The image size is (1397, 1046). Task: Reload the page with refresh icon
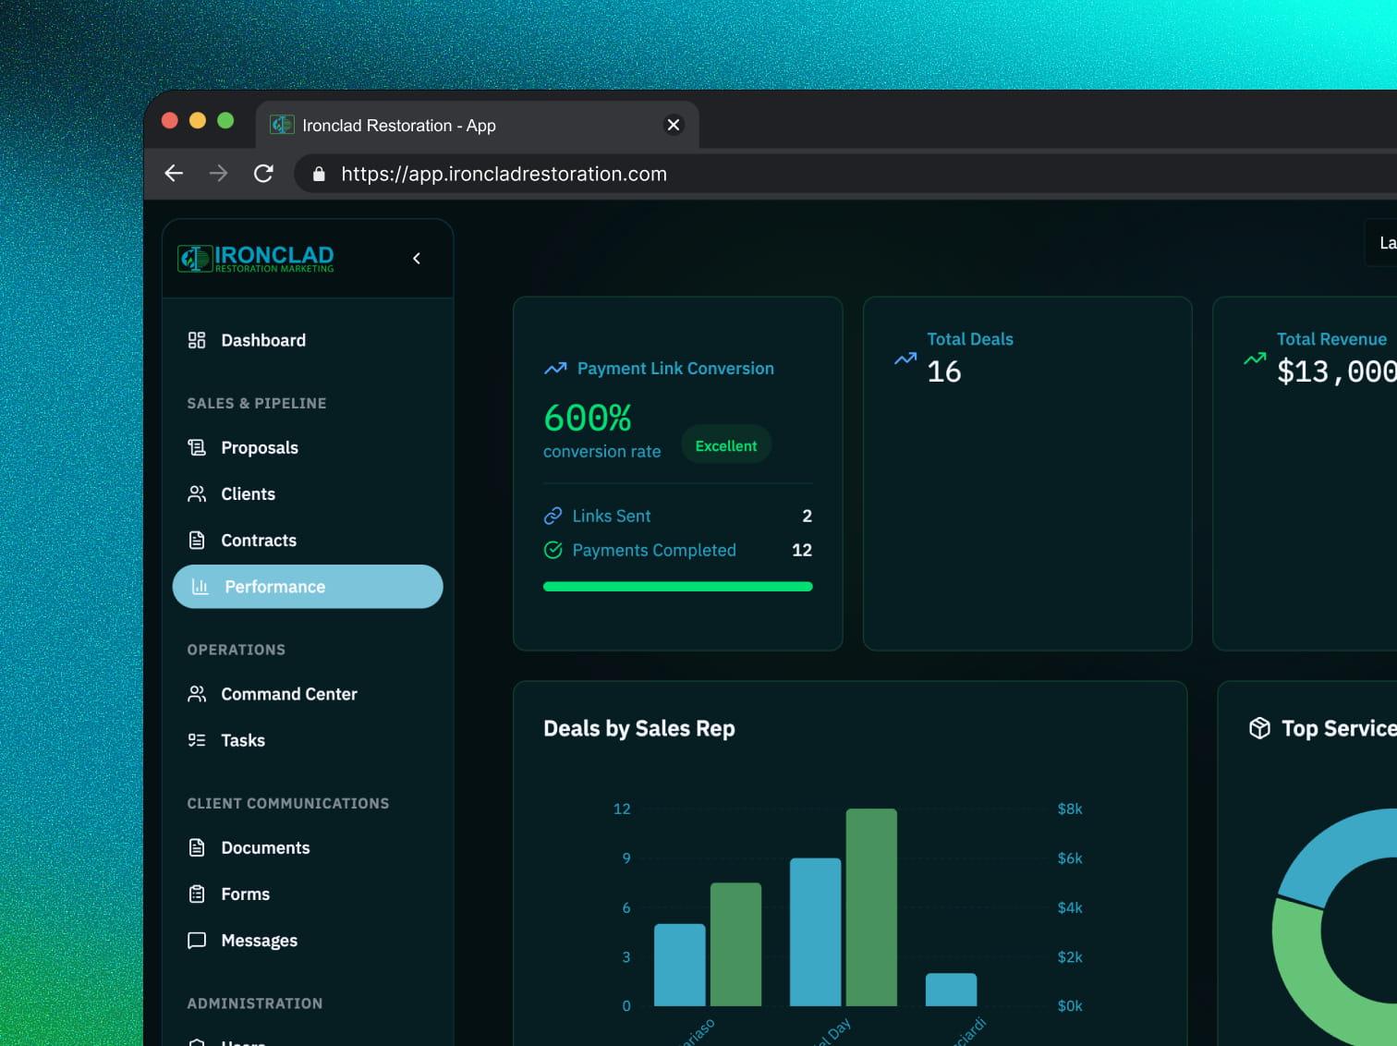pyautogui.click(x=263, y=173)
